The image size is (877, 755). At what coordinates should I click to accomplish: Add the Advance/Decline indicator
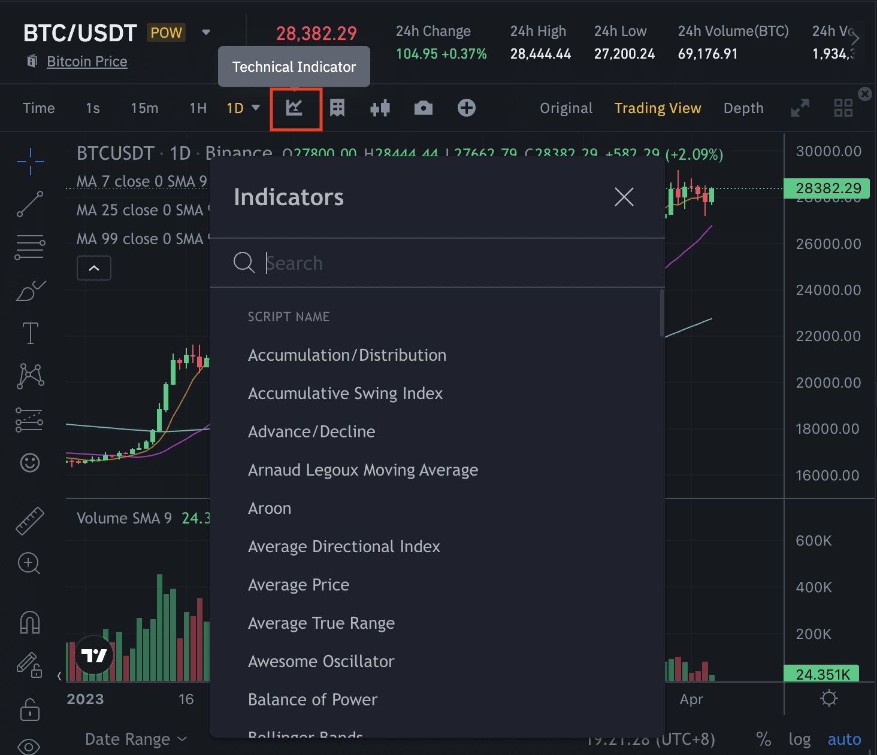coord(437,432)
